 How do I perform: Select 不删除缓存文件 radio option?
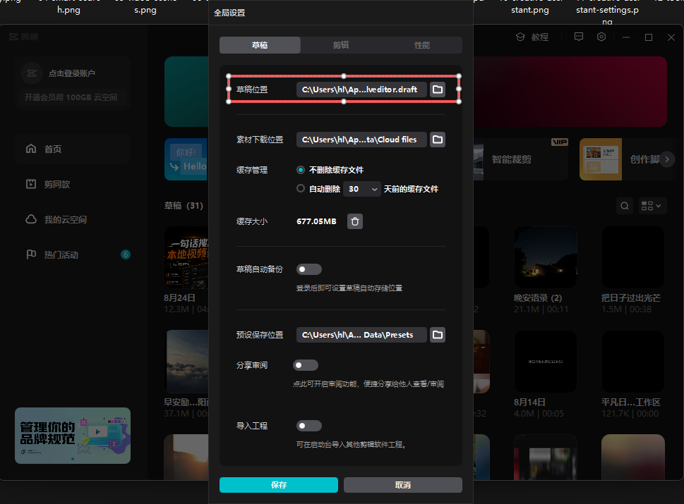(x=301, y=170)
